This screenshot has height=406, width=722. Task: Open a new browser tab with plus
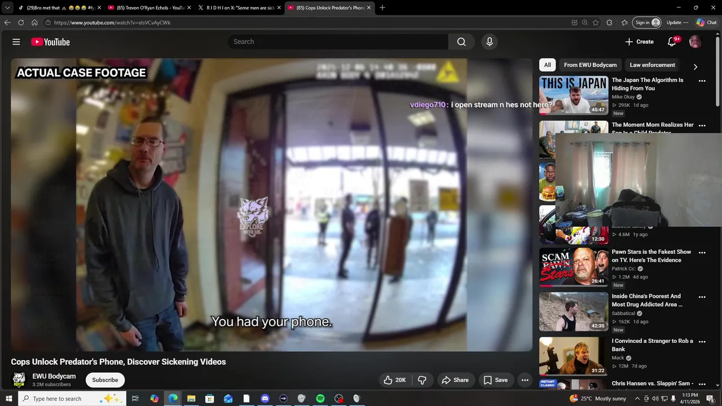tap(382, 7)
